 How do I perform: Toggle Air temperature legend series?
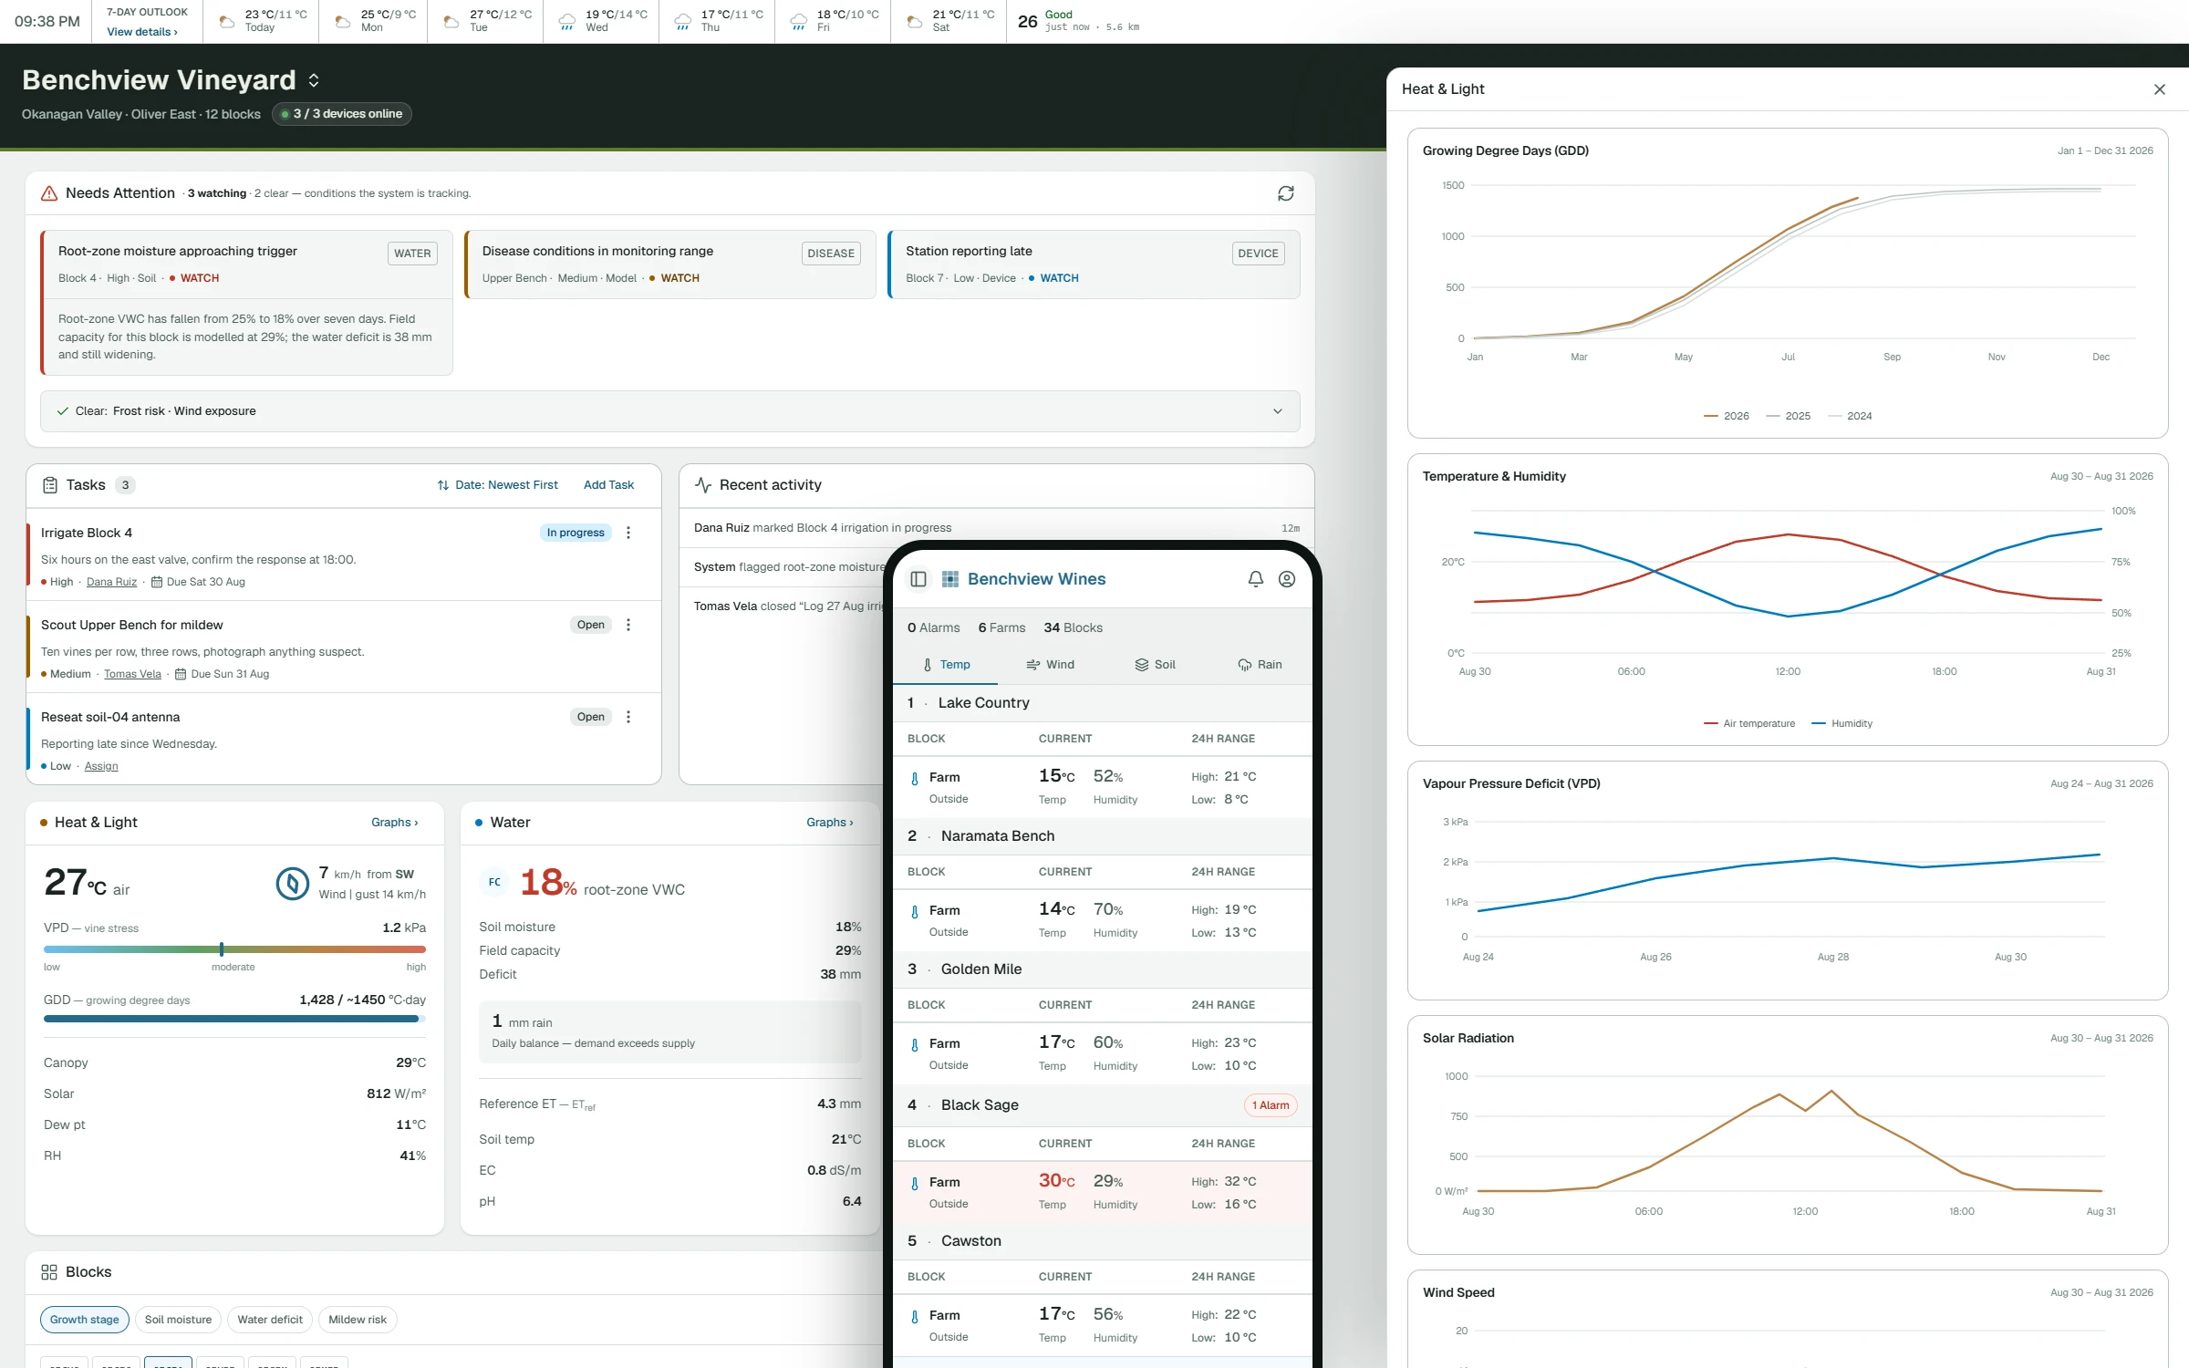point(1749,723)
